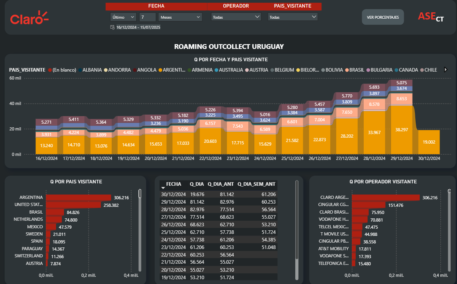
Task: Click the date range 16/12/2024 - 15/07/2025
Action: coord(138,27)
